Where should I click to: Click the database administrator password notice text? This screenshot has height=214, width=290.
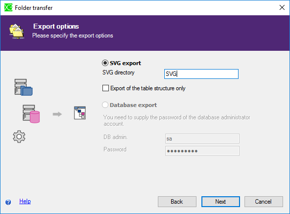click(x=177, y=120)
